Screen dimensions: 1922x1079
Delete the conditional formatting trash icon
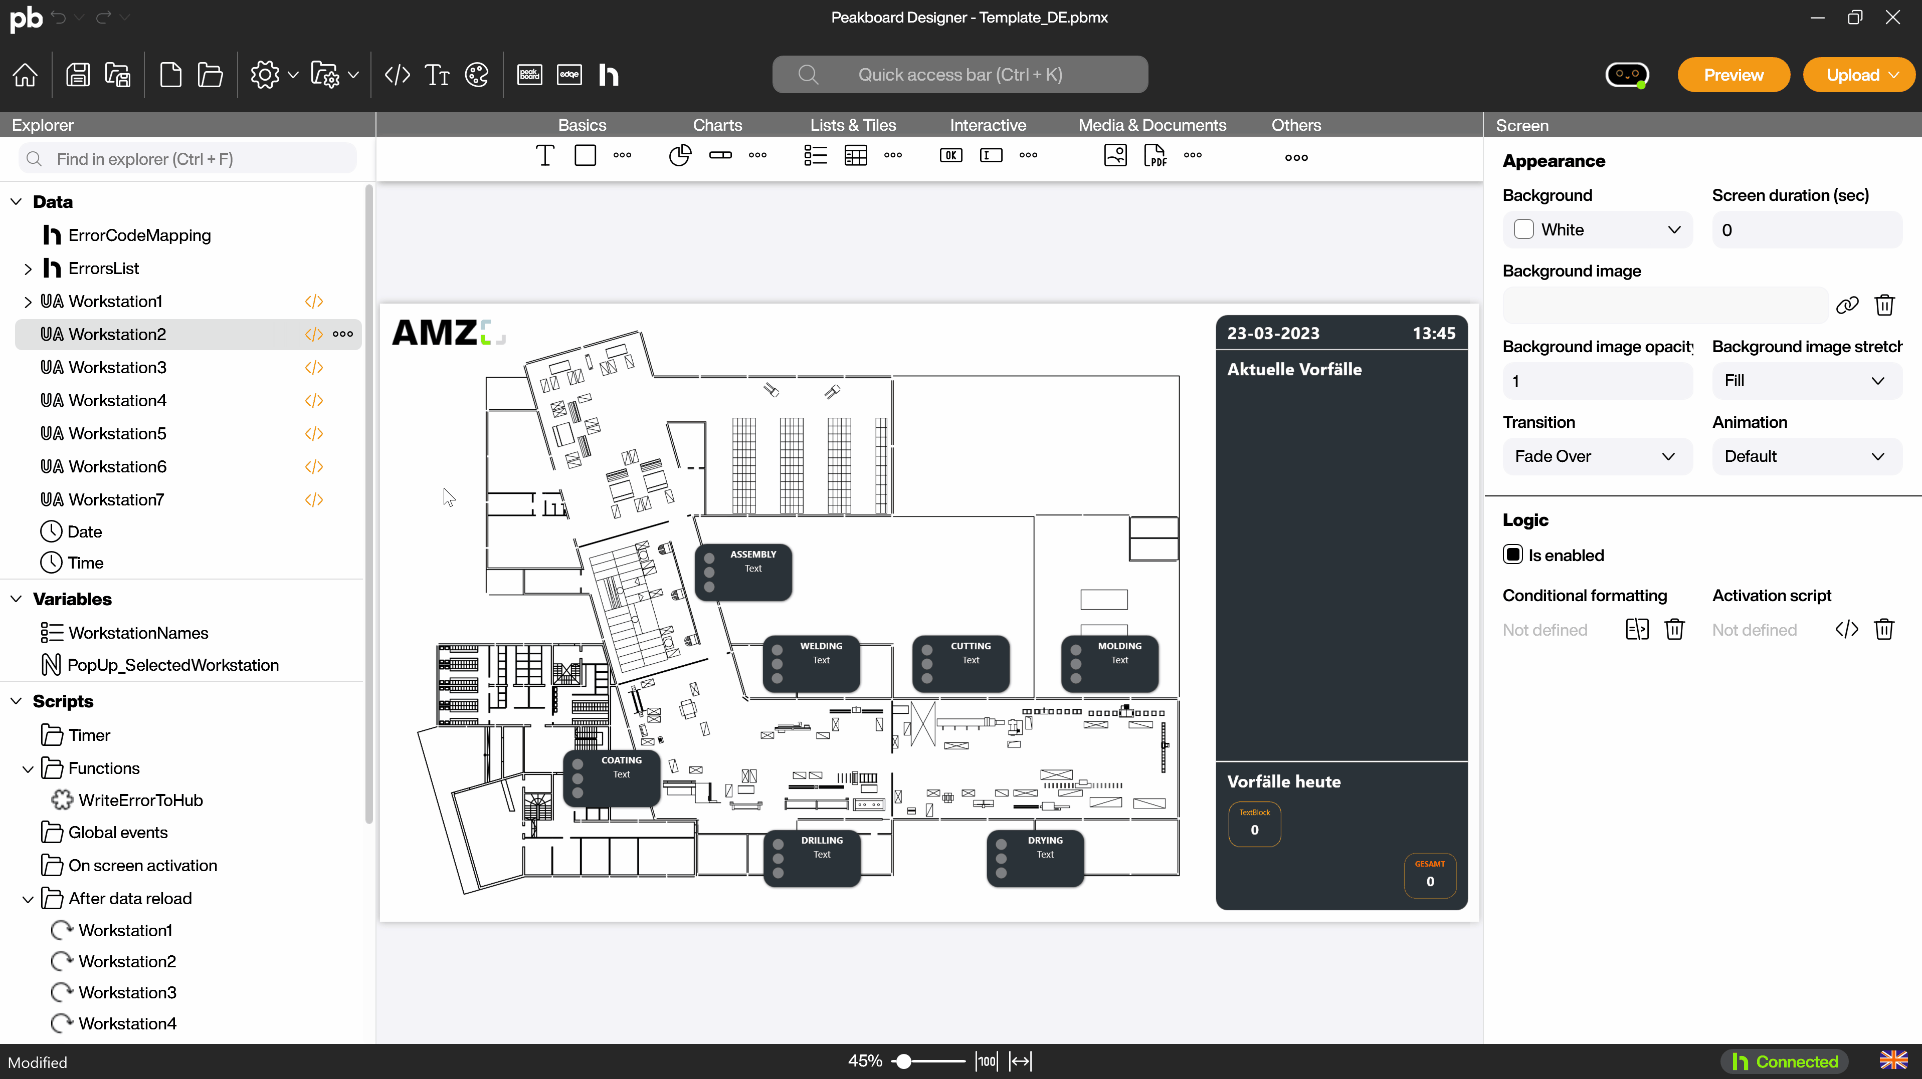tap(1675, 629)
